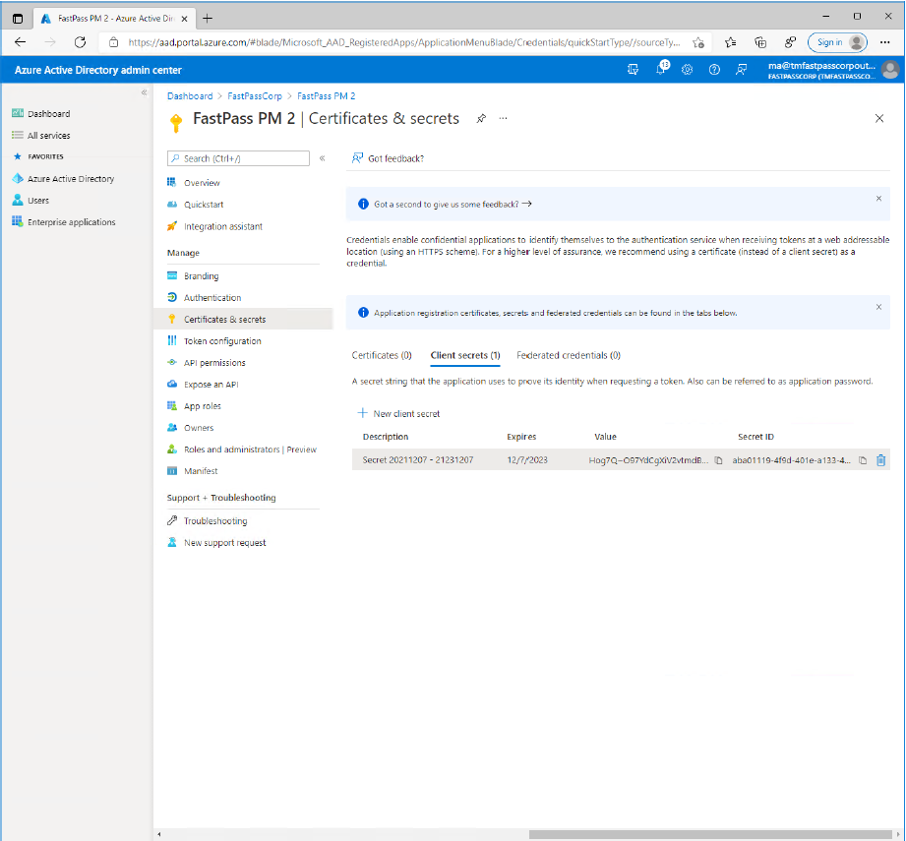906x841 pixels.
Task: Open portal settings gear icon
Action: [x=687, y=70]
